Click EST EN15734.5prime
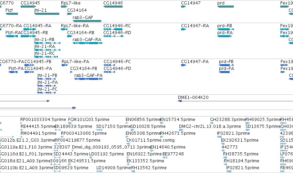Screen dimensions: 293x173 tap(178, 120)
